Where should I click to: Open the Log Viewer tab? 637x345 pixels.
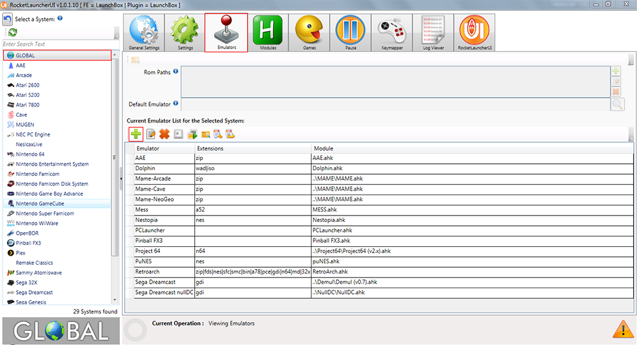pyautogui.click(x=433, y=33)
